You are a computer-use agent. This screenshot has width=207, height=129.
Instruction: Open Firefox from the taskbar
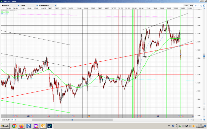point(22,126)
